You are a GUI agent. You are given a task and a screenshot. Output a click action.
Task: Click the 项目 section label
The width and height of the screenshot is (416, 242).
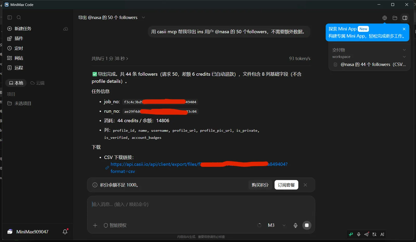(x=11, y=94)
